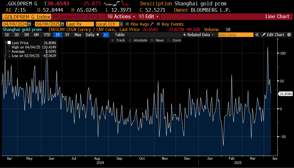Activate the Annotate tool
This screenshot has height=168, width=294.
click(138, 40)
